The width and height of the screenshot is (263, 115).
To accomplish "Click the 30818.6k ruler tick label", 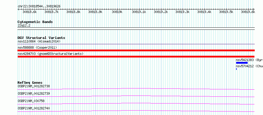I will 30,12.
